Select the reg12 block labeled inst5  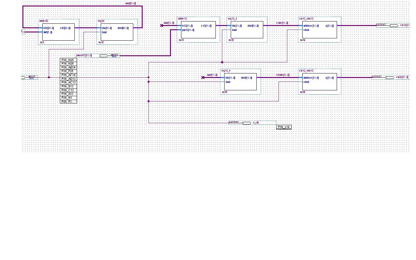coord(240,82)
